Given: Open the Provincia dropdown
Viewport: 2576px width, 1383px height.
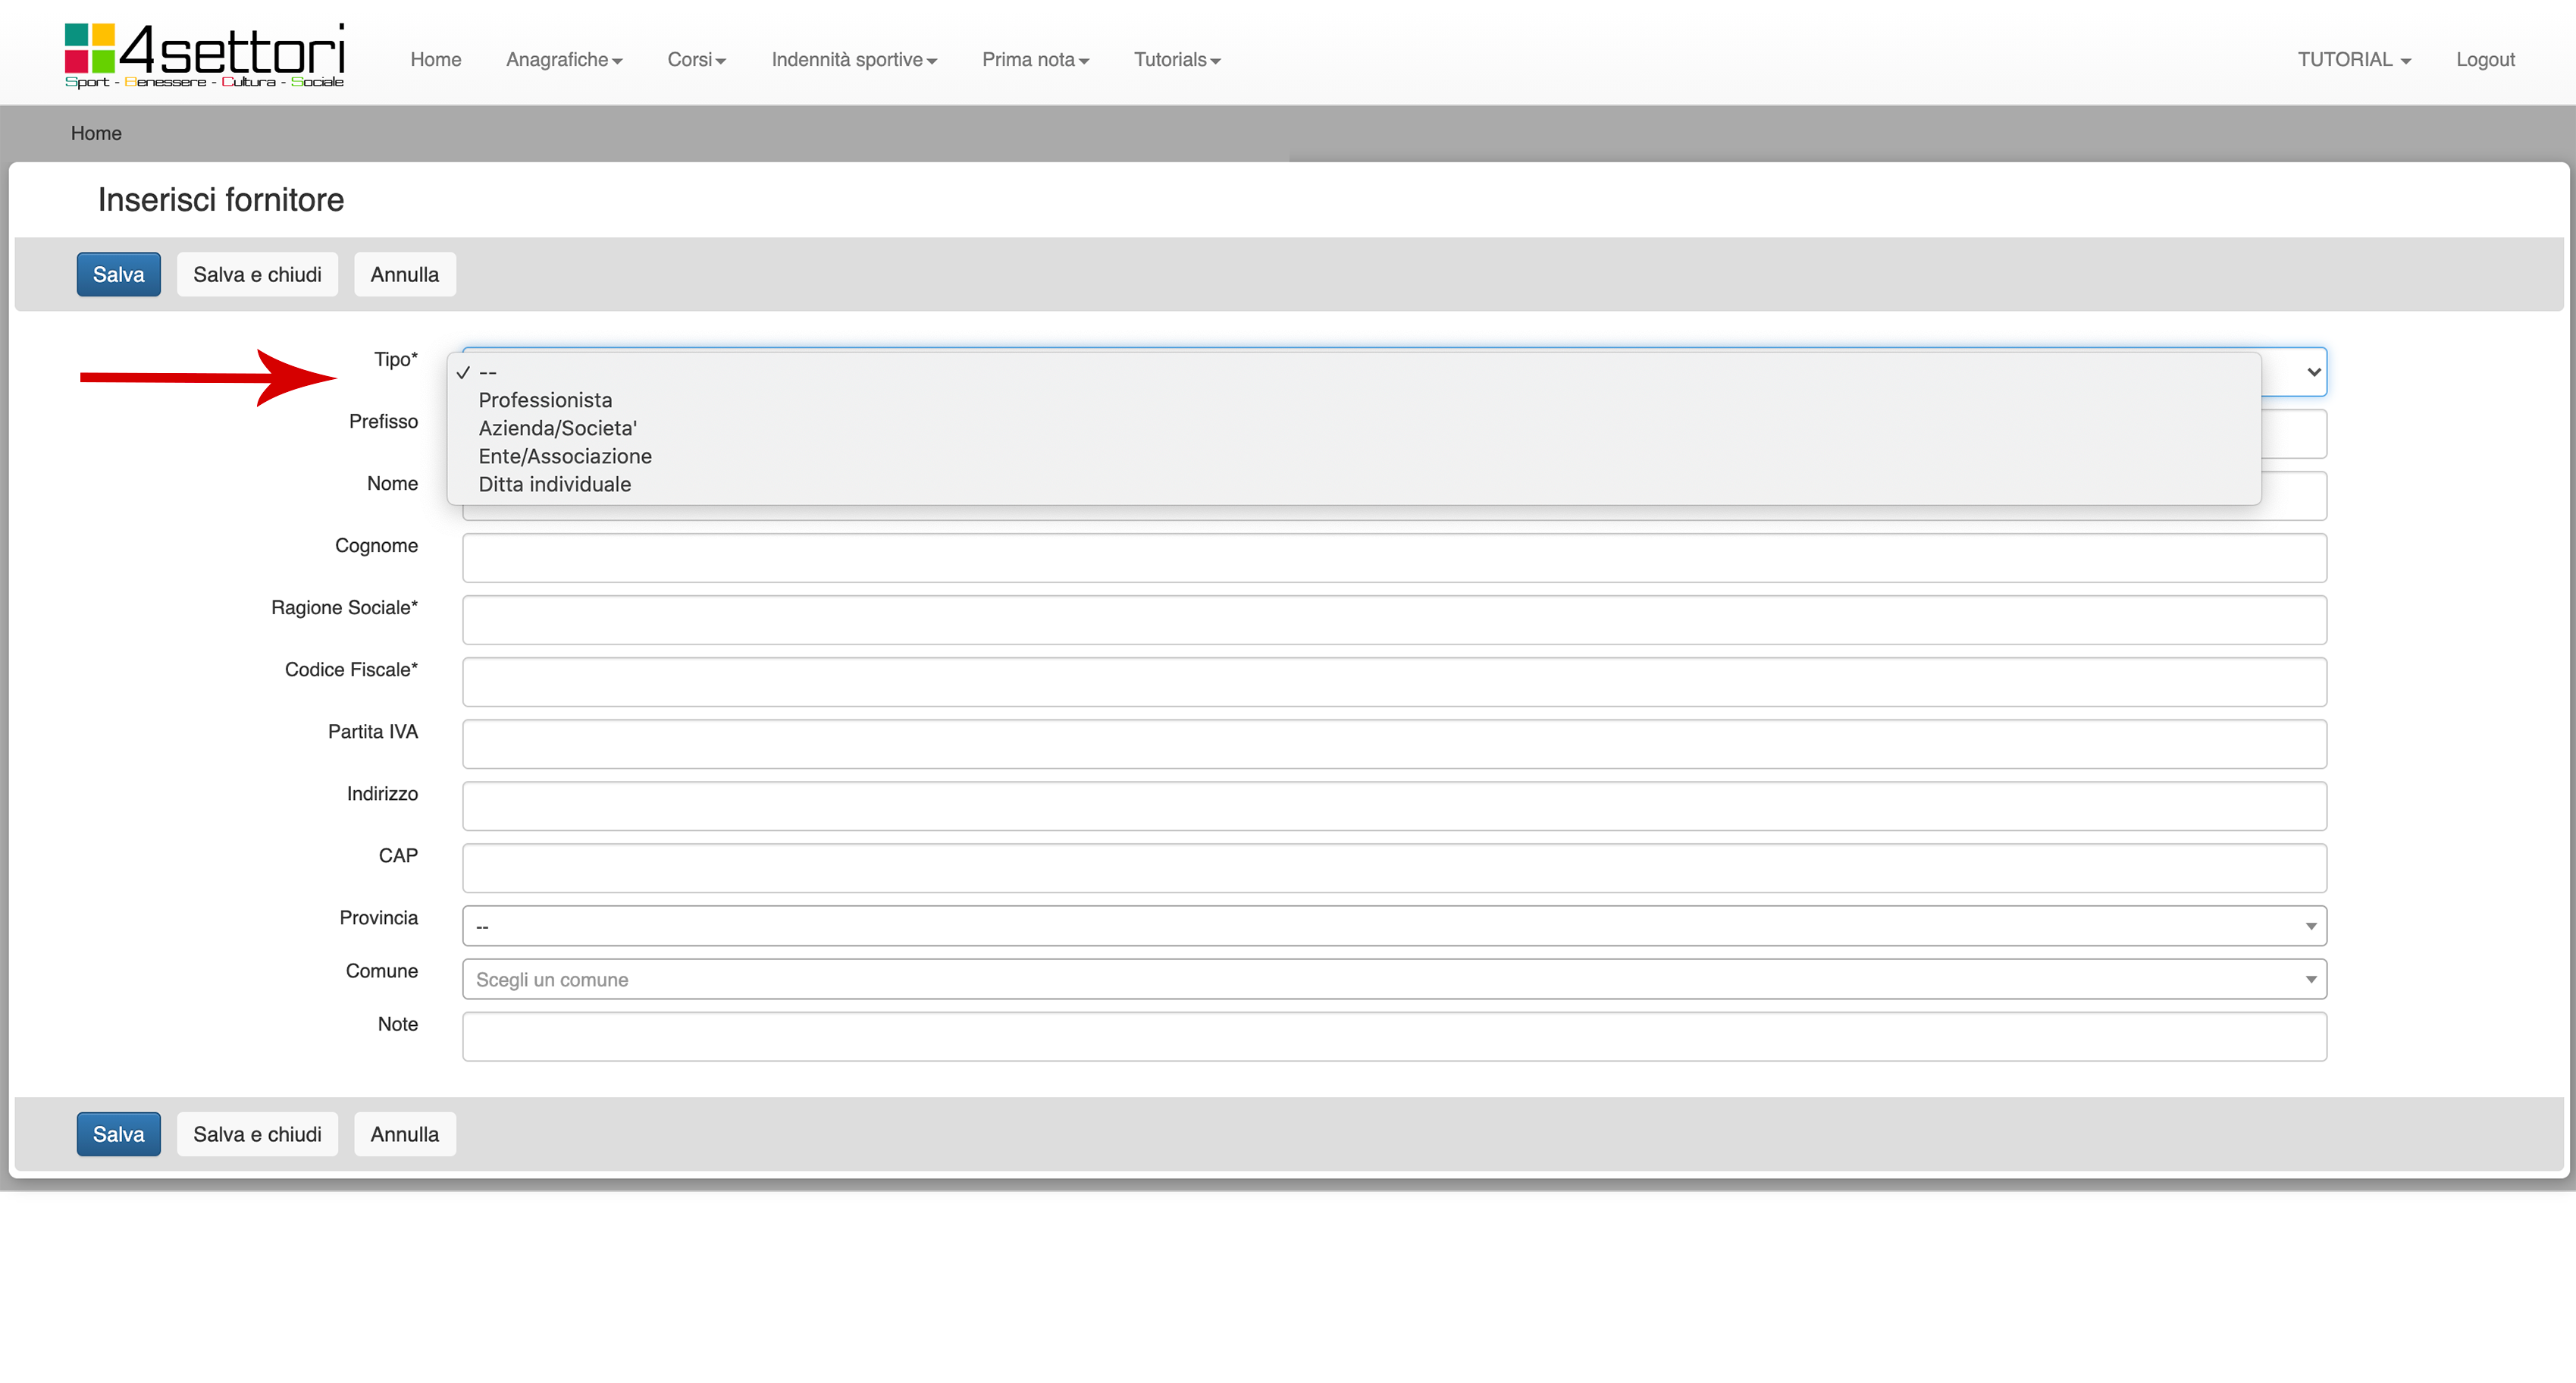Looking at the screenshot, I should pyautogui.click(x=1393, y=926).
